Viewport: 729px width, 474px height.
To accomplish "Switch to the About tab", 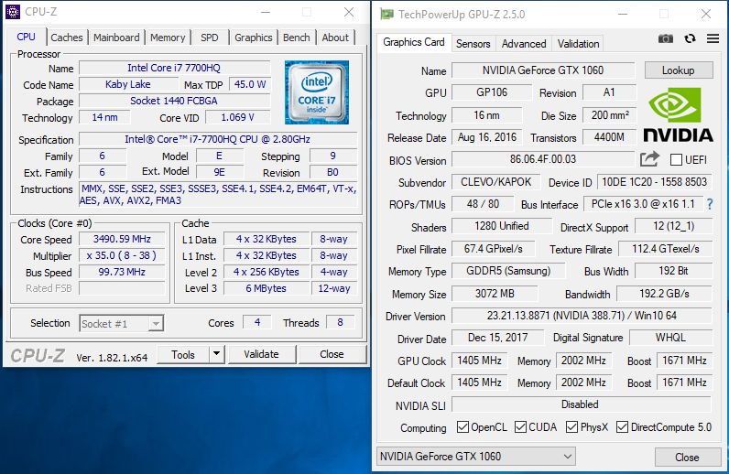I will 335,38.
